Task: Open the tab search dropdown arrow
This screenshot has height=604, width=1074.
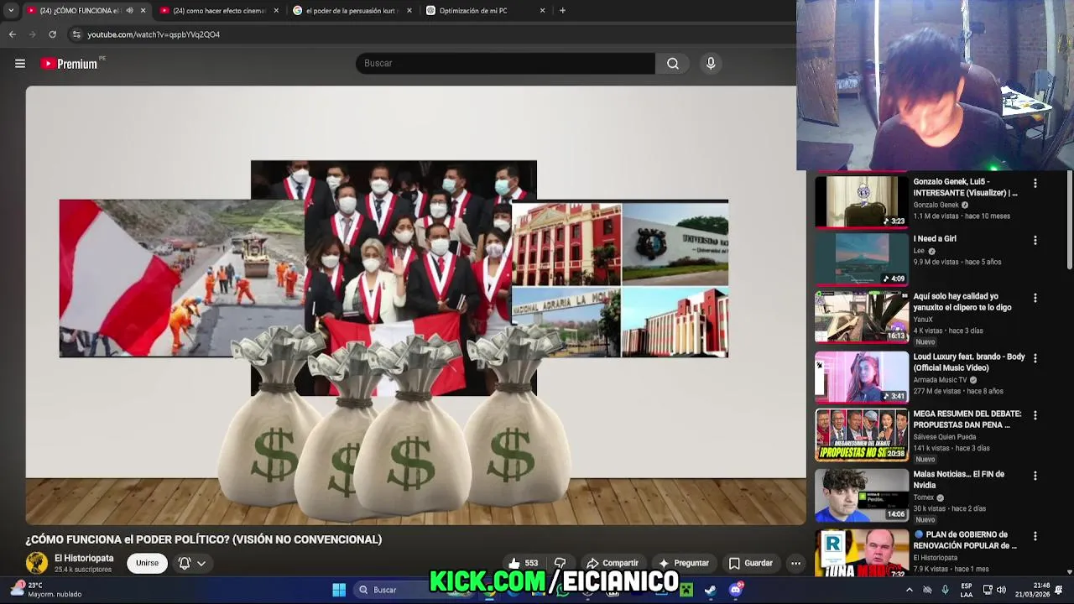Action: click(11, 10)
